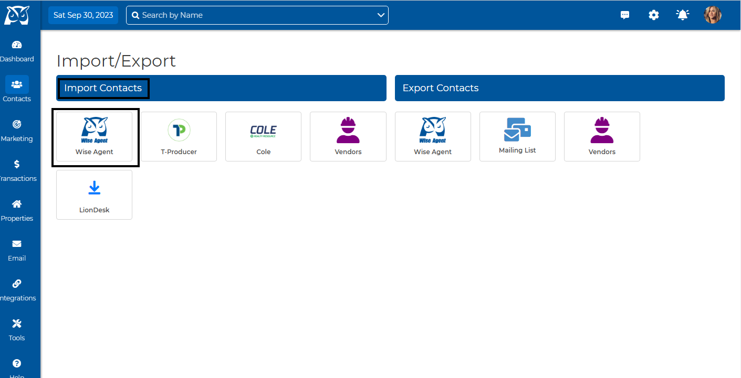
Task: Choose Vendors under Export Contacts
Action: click(x=602, y=136)
